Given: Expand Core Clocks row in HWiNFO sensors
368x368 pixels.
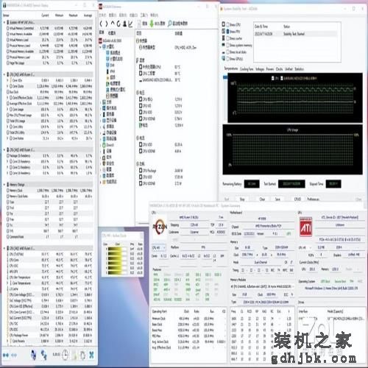Looking at the screenshot, I should tap(7, 86).
